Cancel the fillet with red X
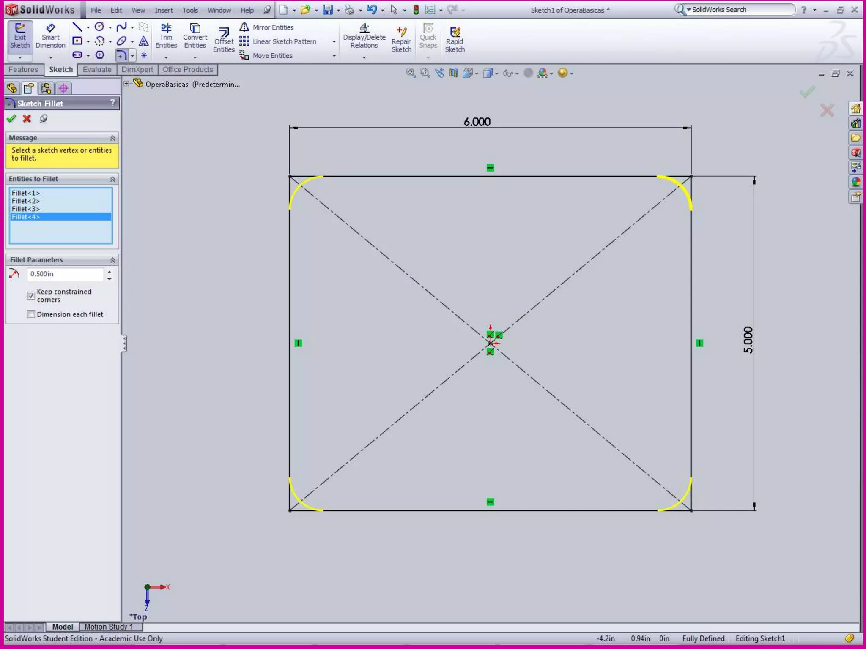Viewport: 866px width, 649px height. coord(27,119)
